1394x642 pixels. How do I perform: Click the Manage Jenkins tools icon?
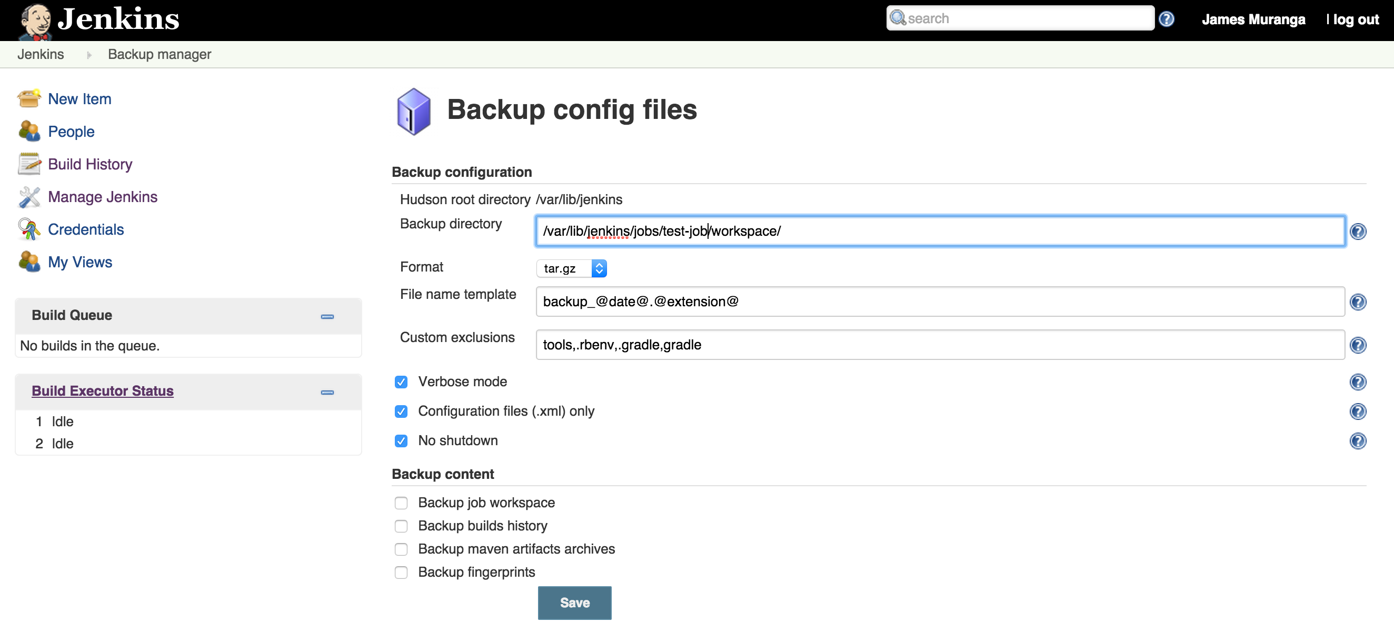(29, 197)
